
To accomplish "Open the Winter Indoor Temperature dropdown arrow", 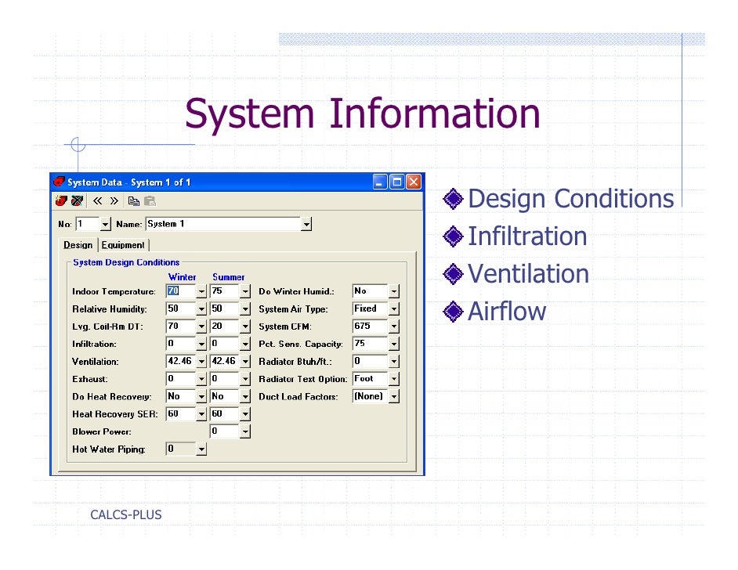I will coord(201,291).
